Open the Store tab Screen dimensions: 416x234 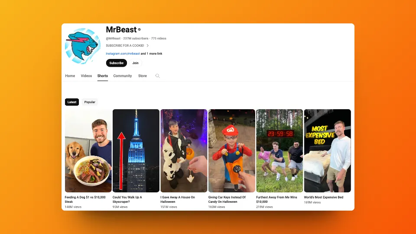click(143, 76)
